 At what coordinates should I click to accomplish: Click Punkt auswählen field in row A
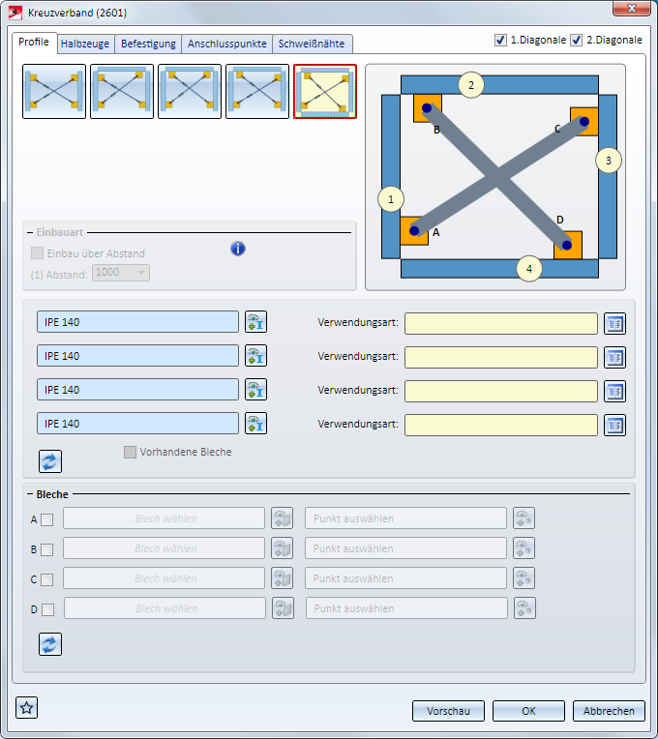405,518
